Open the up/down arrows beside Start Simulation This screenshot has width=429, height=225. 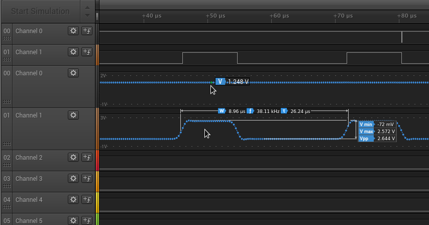click(87, 11)
